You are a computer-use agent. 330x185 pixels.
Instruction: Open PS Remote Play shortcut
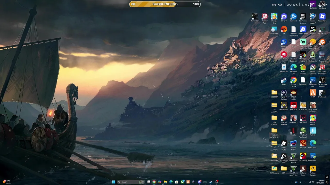tap(313, 82)
